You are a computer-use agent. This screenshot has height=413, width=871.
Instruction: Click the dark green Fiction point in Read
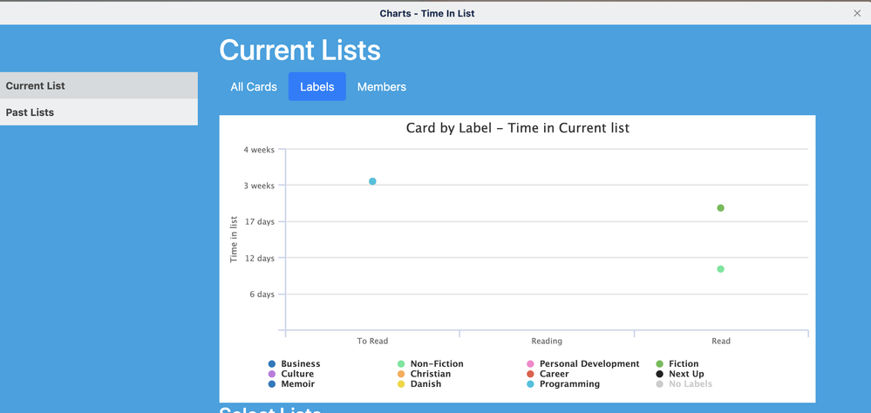(x=720, y=208)
